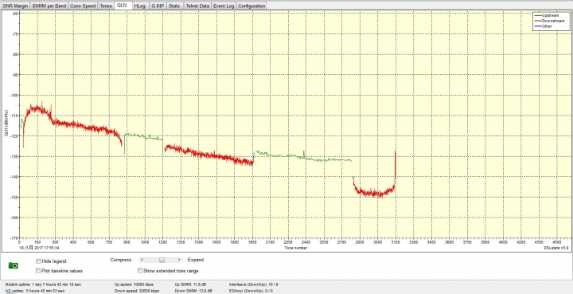View the Event Log tab
The height and width of the screenshot is (294, 573).
(224, 6)
